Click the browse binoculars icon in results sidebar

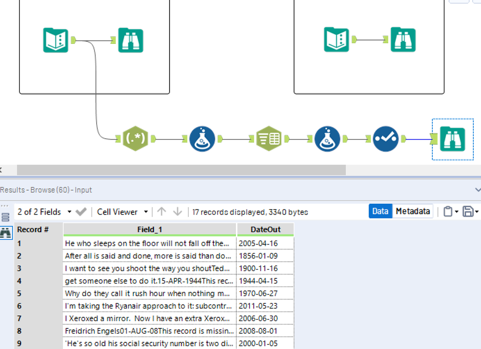[5, 233]
